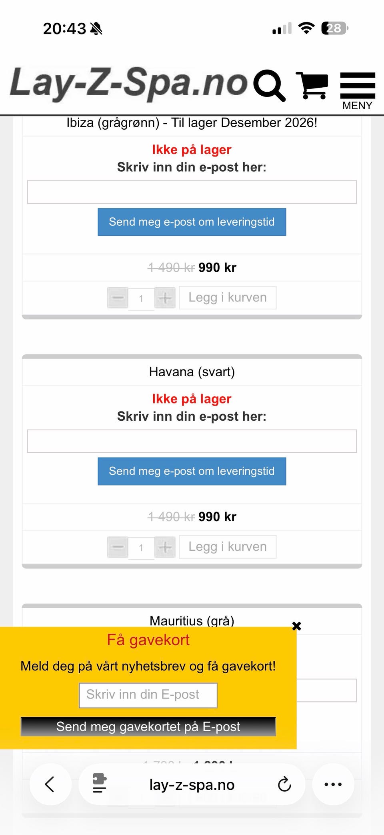
Task: Open the search magnifier icon
Action: point(269,85)
